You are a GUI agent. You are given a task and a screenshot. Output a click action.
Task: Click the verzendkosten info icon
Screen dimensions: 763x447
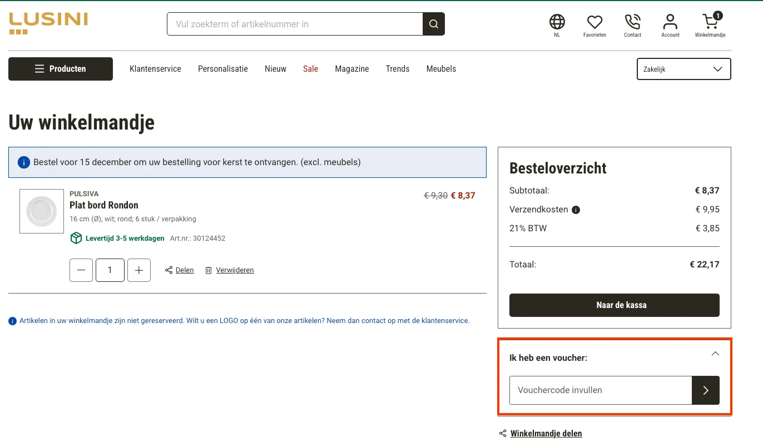pos(576,210)
